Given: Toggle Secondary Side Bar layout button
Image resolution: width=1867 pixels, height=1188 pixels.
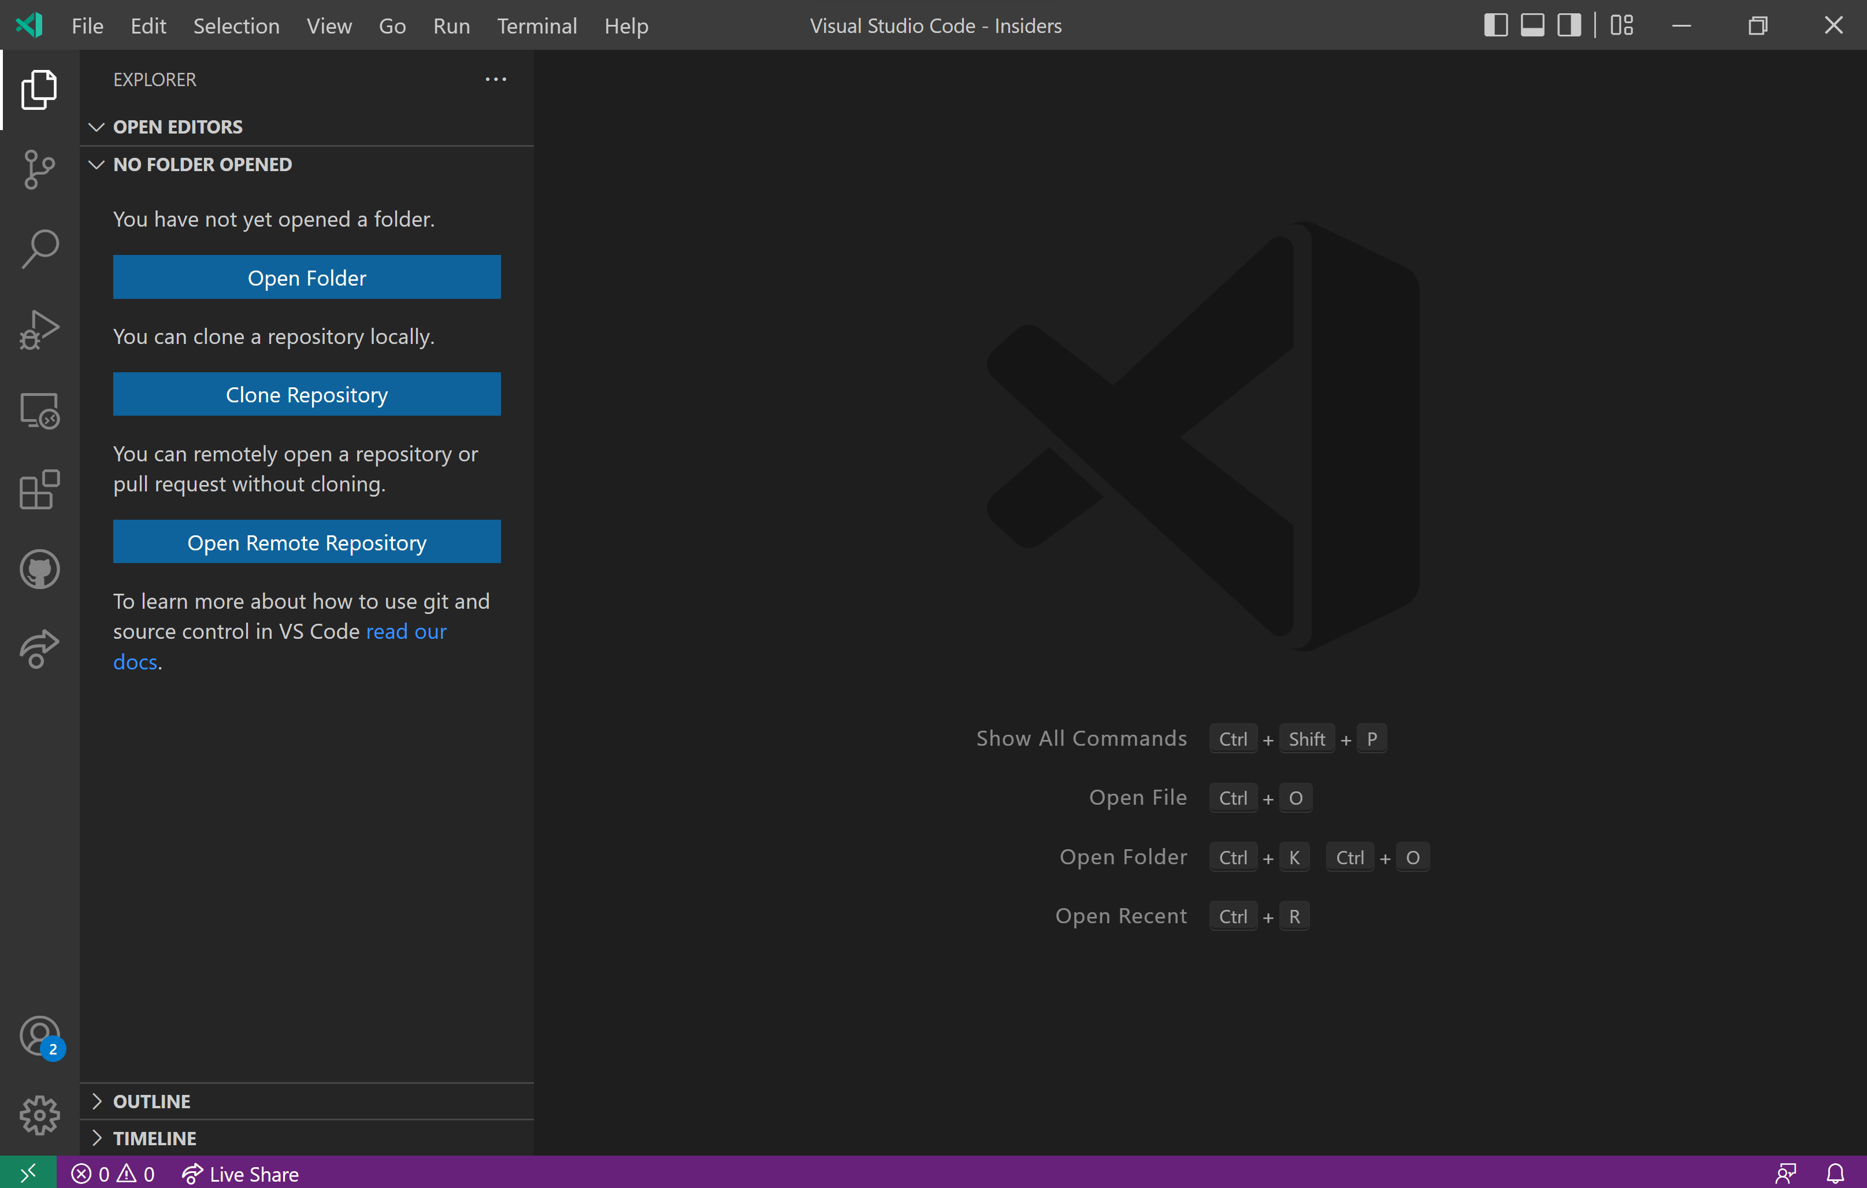Looking at the screenshot, I should (1569, 25).
